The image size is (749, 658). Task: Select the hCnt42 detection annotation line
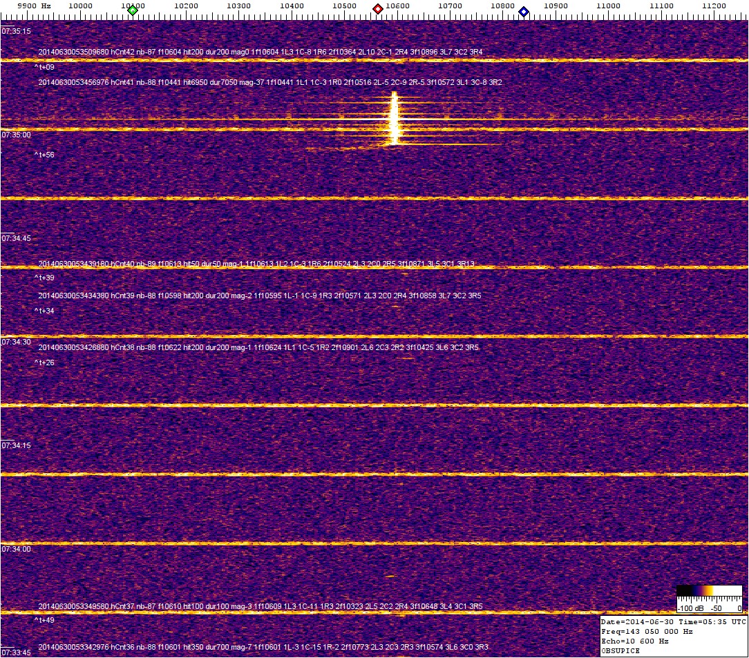(x=260, y=52)
